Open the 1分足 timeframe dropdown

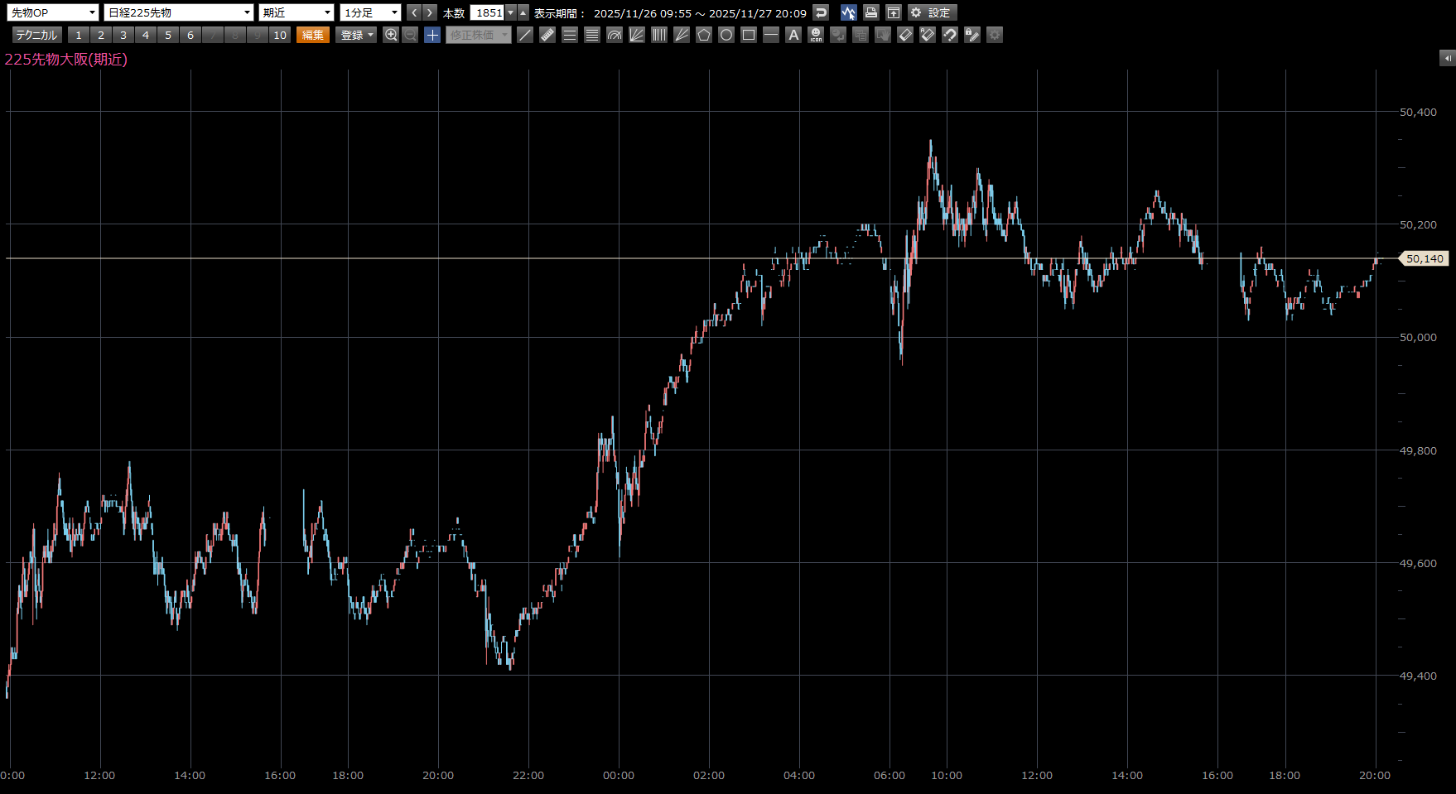click(x=370, y=12)
